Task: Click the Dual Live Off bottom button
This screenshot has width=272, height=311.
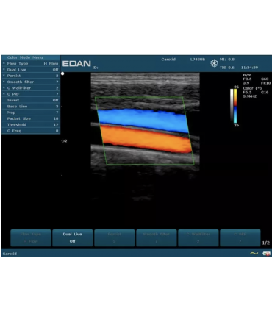Action: tap(73, 237)
